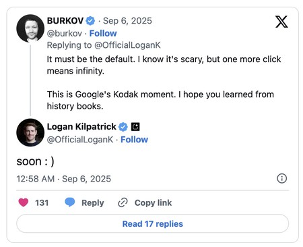Click the @burkov handle

coord(65,33)
